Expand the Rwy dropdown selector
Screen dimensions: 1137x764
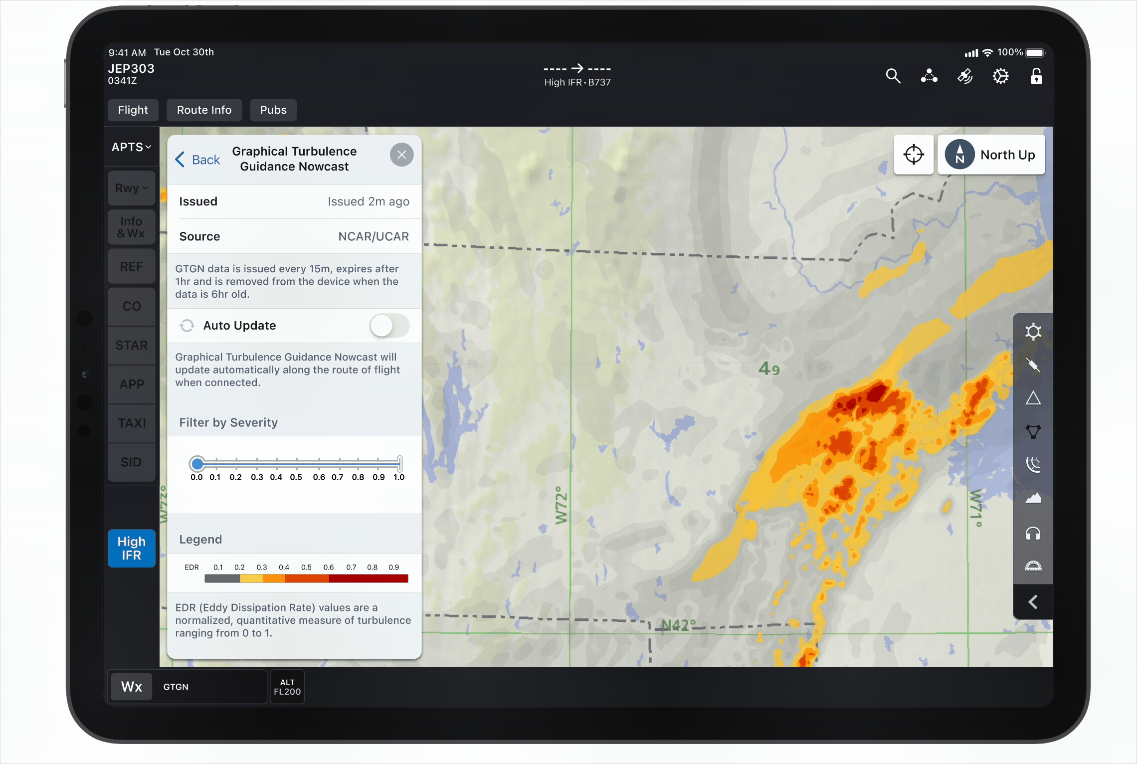131,188
